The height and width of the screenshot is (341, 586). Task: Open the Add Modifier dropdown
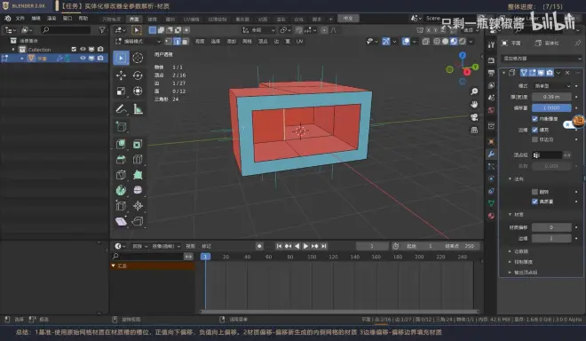click(541, 59)
